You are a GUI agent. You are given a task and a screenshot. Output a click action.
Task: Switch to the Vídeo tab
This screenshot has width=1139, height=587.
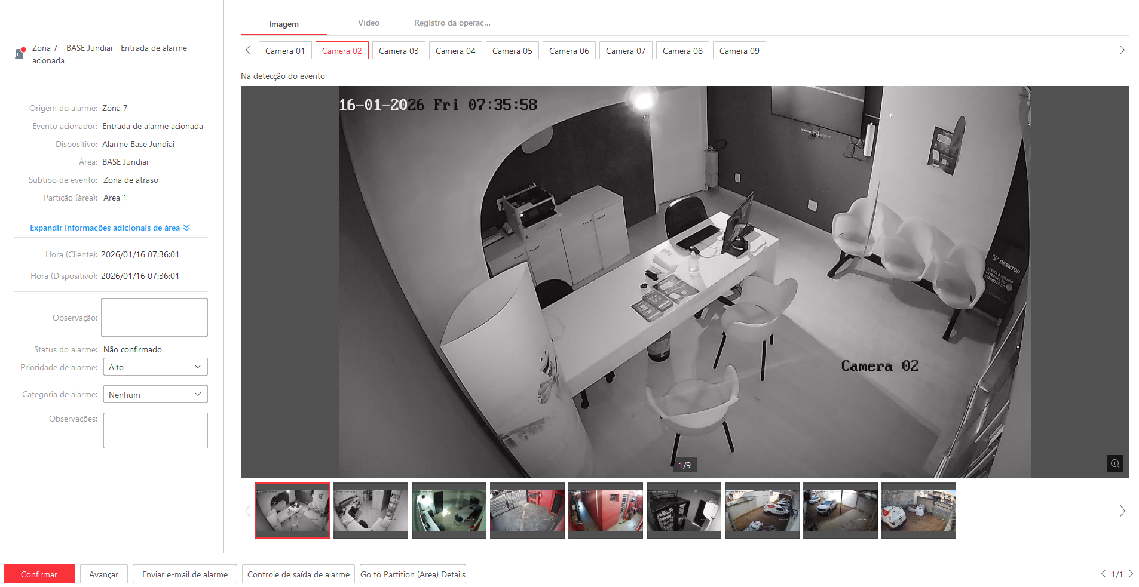368,23
